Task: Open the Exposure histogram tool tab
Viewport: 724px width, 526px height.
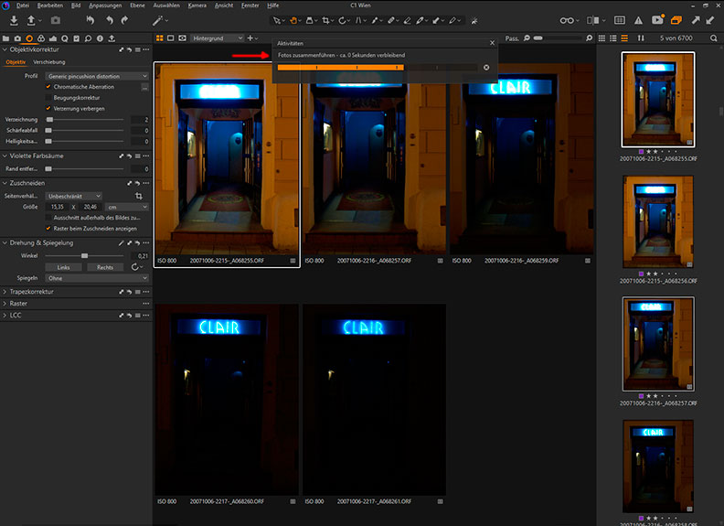Action: (x=53, y=38)
